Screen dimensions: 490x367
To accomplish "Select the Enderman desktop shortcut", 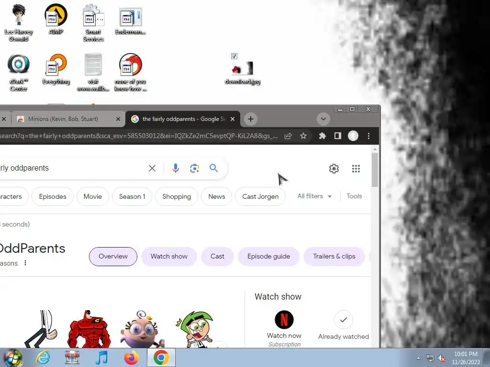I will [130, 19].
